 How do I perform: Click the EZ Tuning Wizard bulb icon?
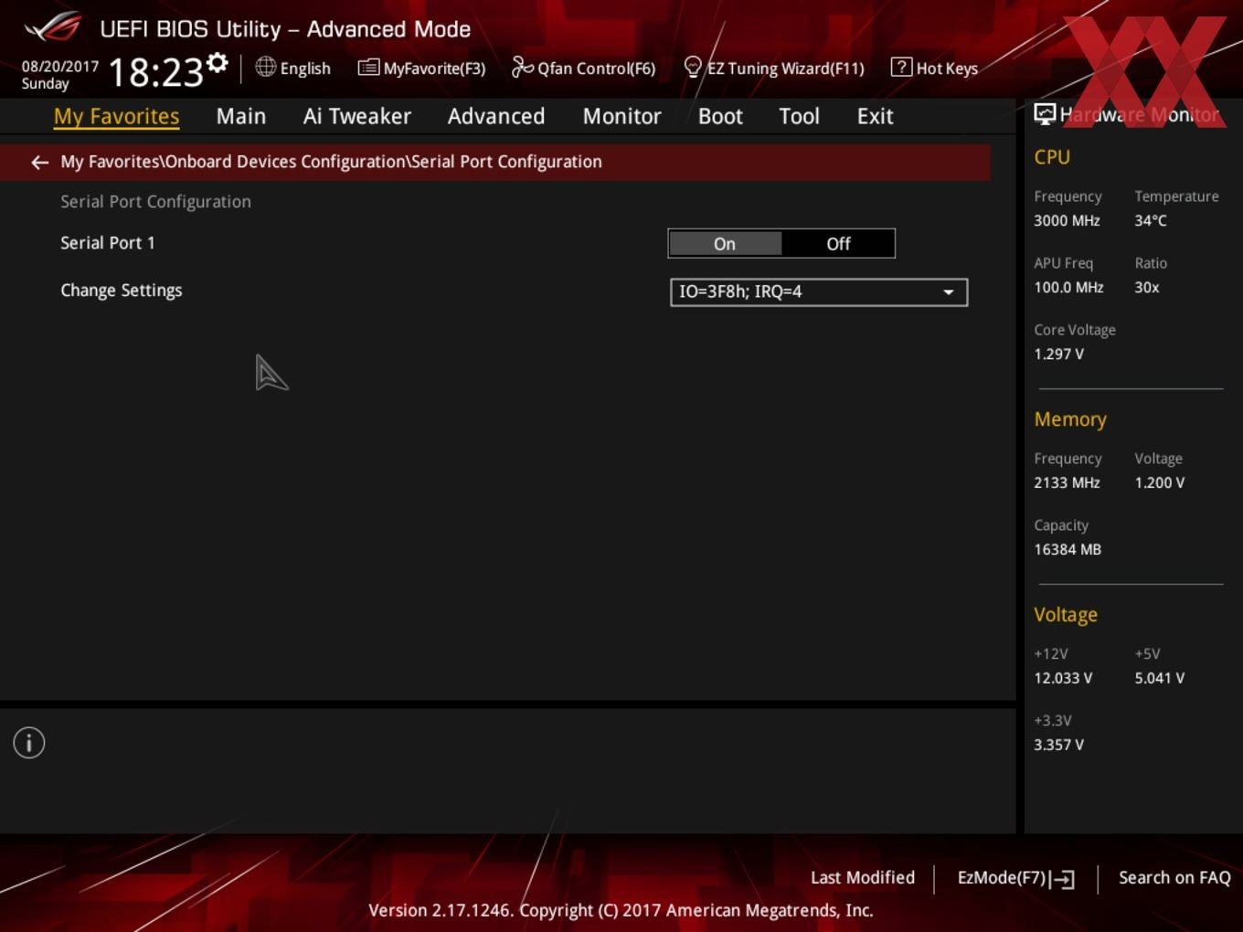[693, 68]
